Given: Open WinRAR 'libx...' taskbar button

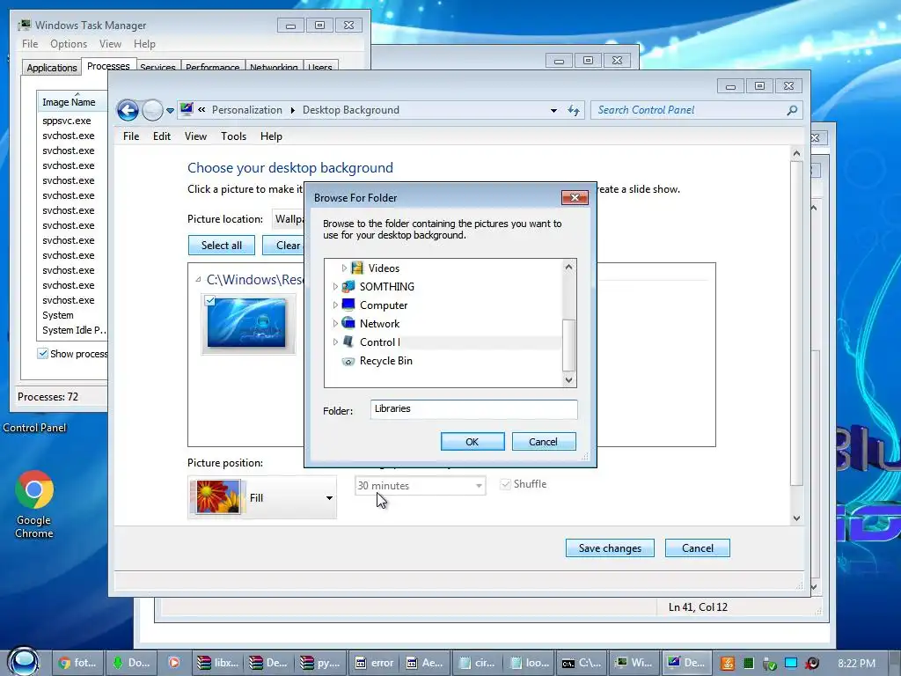Looking at the screenshot, I should [217, 662].
